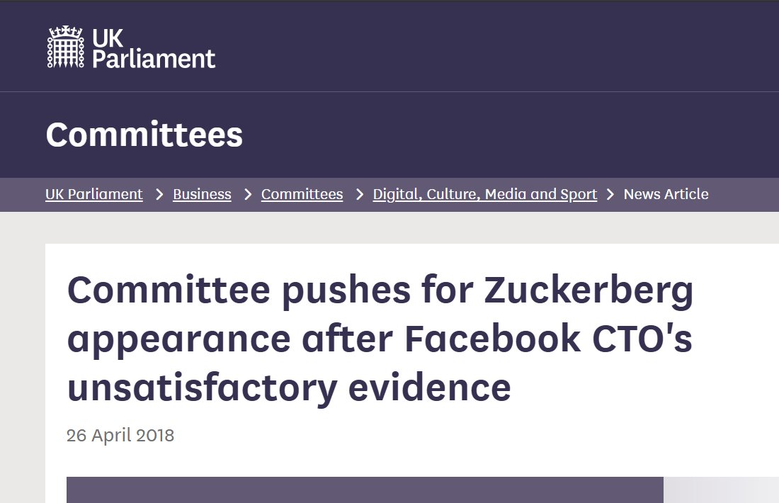This screenshot has width=779, height=503.
Task: Click chevron before the News Article breadcrumb
Action: (610, 194)
